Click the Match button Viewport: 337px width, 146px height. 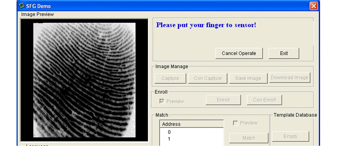pos(249,138)
